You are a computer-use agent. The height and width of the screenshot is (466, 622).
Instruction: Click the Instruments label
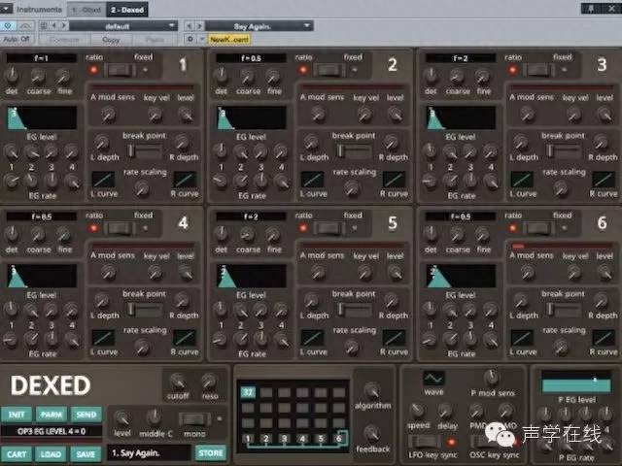pos(39,10)
